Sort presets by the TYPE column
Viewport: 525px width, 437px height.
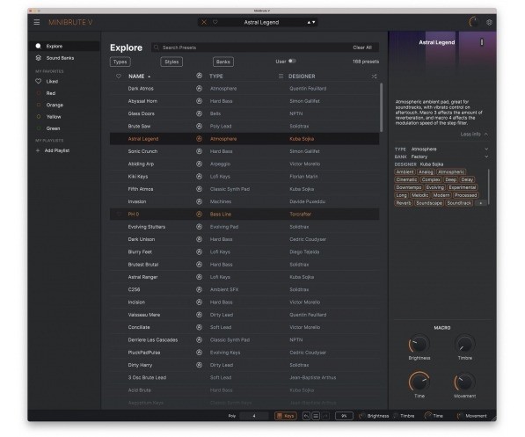pos(216,76)
